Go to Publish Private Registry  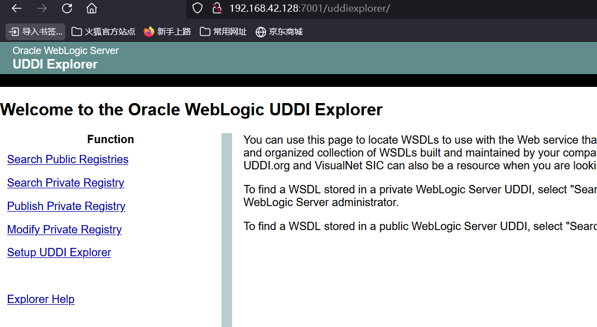(66, 206)
